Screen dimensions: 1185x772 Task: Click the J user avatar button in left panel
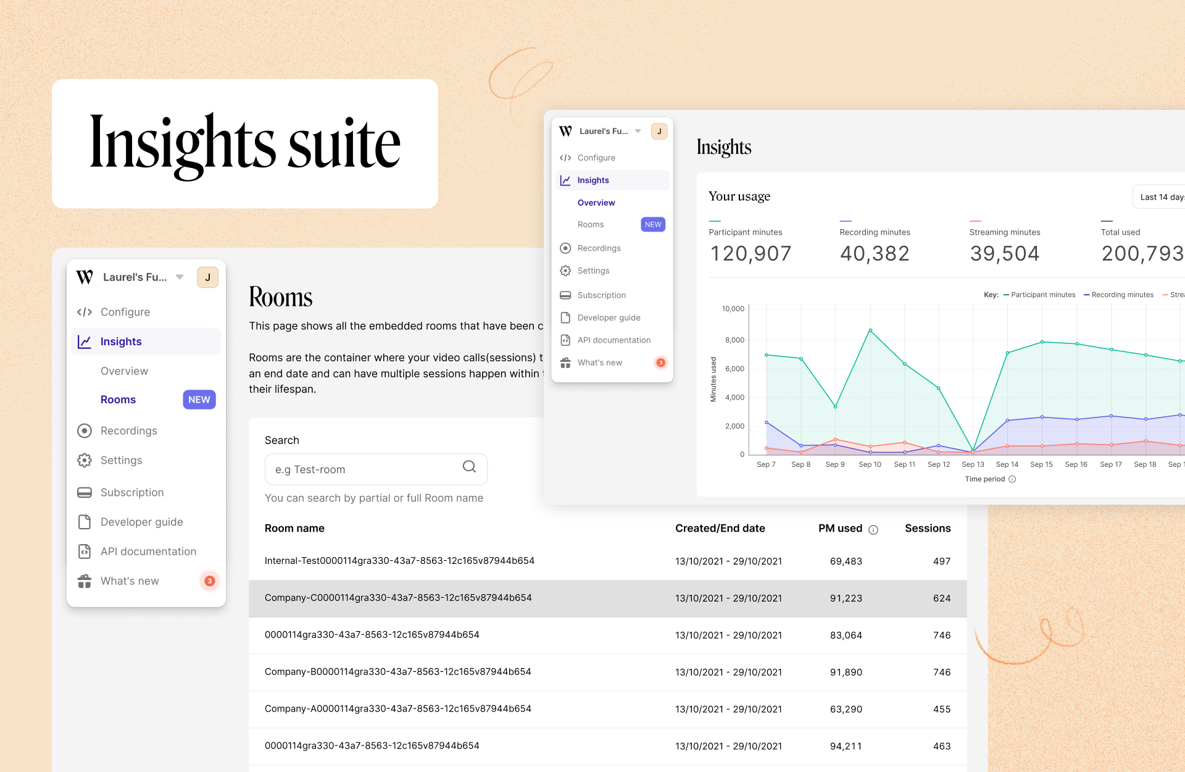coord(207,277)
